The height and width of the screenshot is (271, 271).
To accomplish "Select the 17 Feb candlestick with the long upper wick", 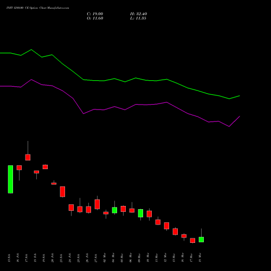I will (x=28, y=151).
